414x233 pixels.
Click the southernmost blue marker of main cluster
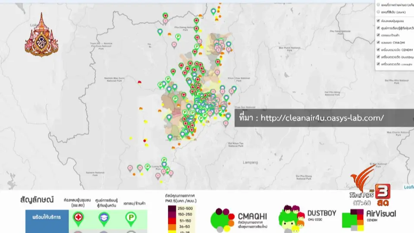[170, 137]
